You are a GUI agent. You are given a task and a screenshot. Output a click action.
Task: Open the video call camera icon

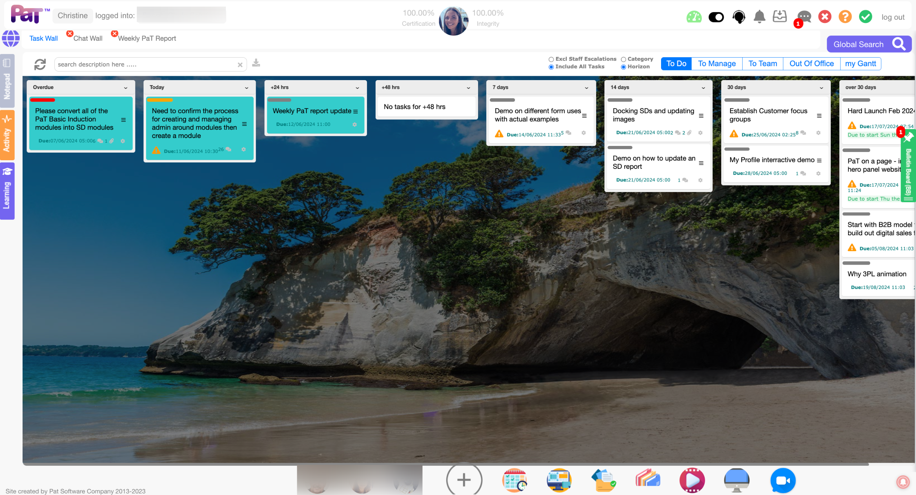point(783,480)
